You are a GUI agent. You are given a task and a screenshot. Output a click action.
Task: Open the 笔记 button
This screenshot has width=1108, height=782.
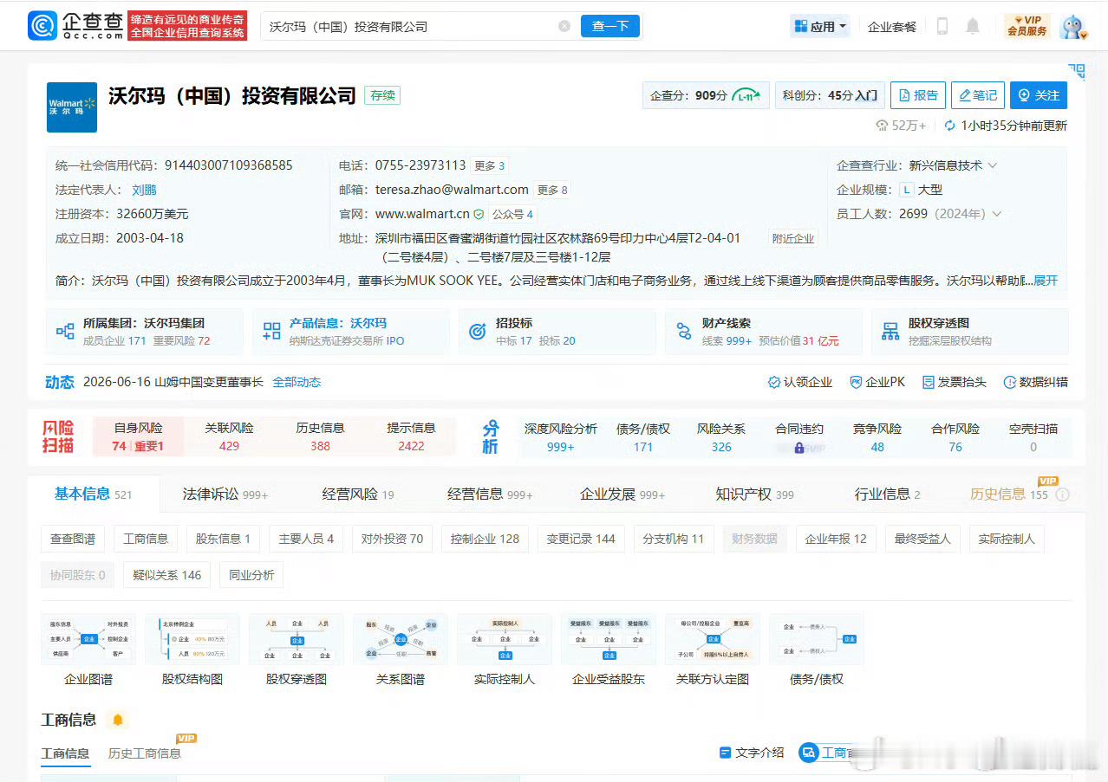[977, 95]
